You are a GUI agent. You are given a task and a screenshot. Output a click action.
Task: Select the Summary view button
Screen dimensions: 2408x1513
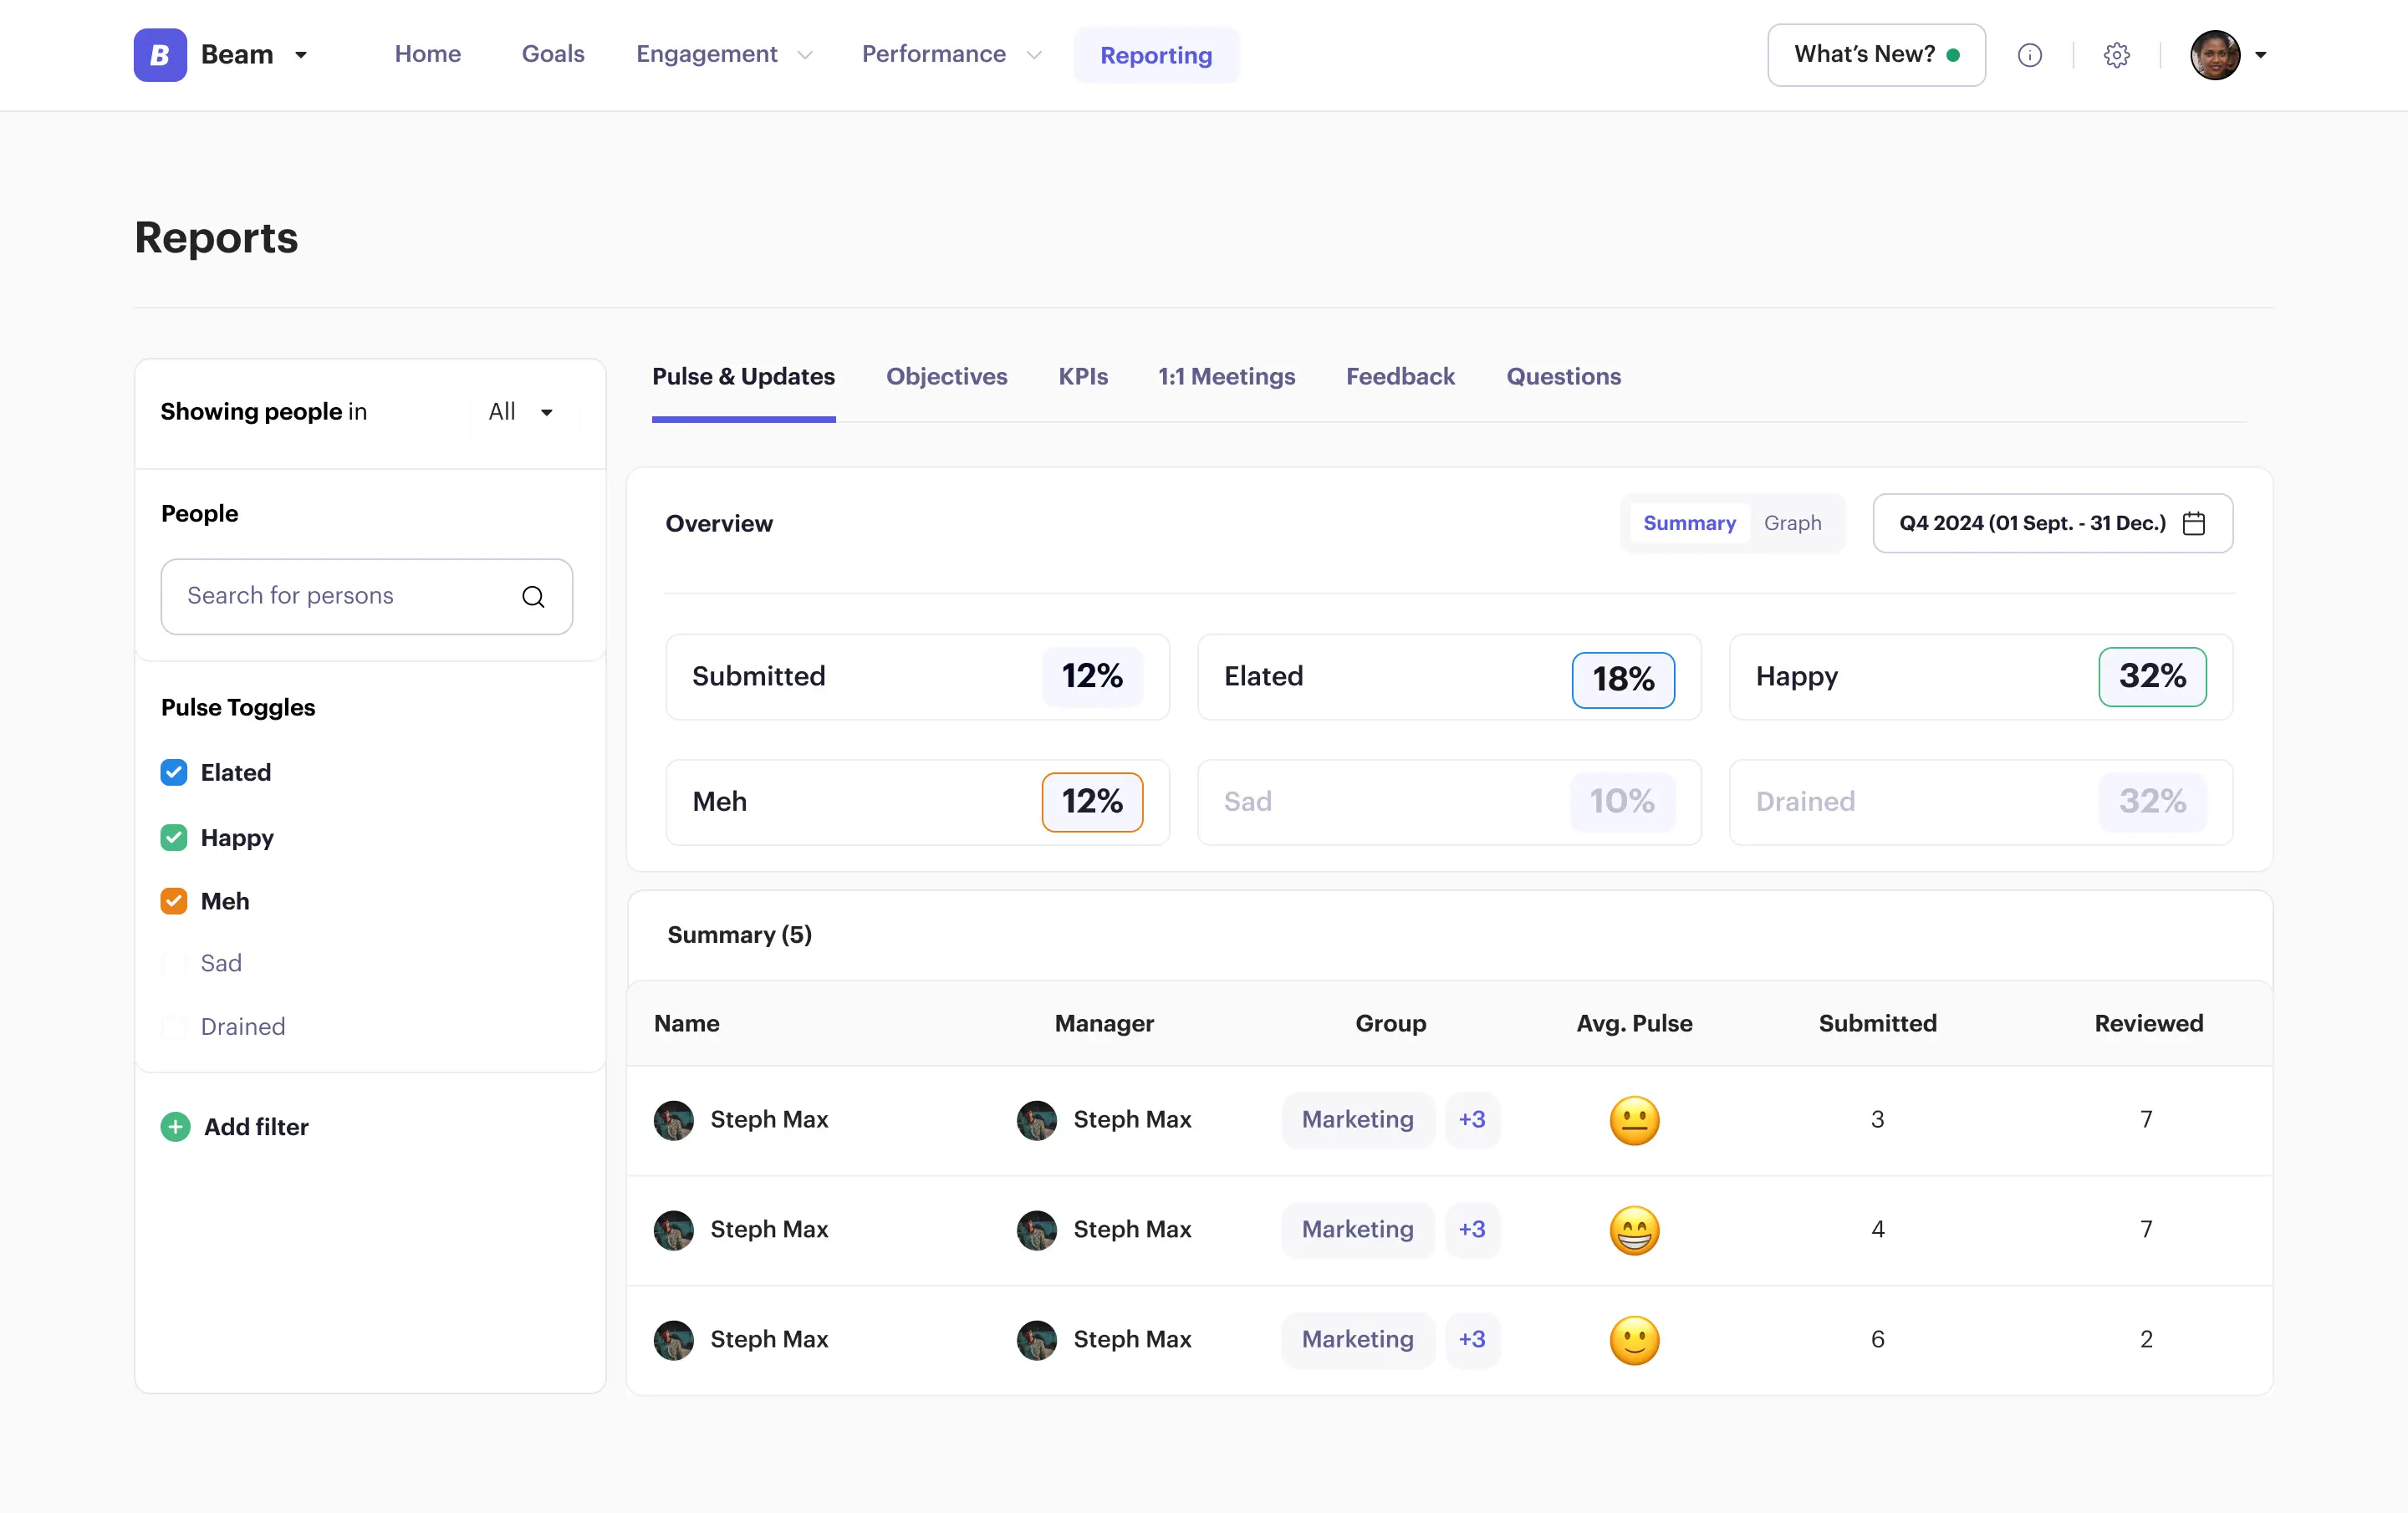[1689, 523]
